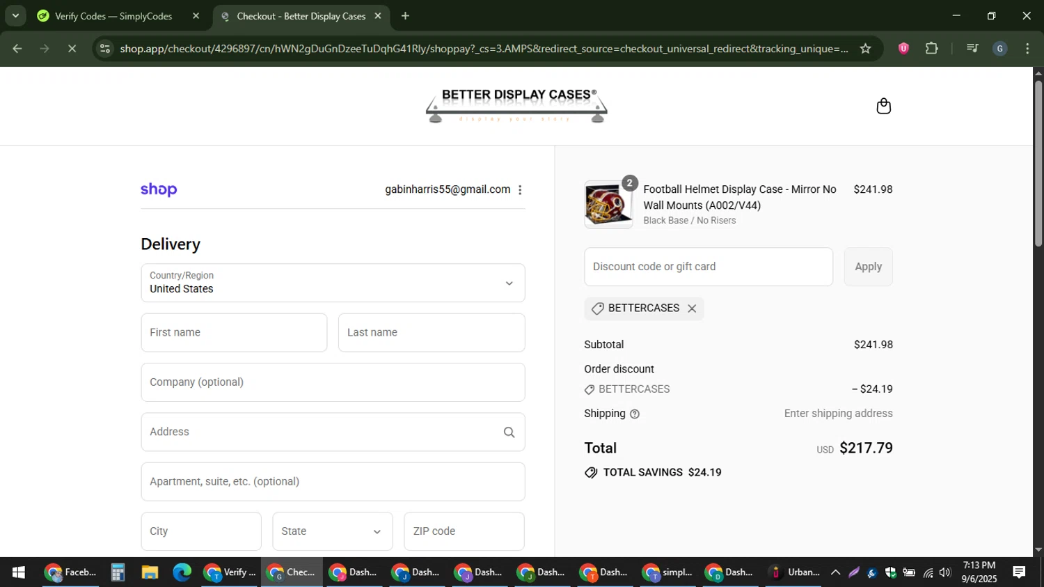Open a new browser tab

405,16
